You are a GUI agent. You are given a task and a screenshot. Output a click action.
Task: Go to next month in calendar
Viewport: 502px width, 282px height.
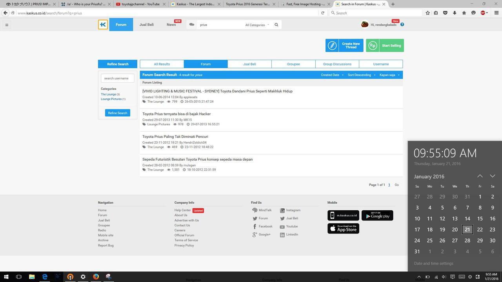[x=493, y=176]
